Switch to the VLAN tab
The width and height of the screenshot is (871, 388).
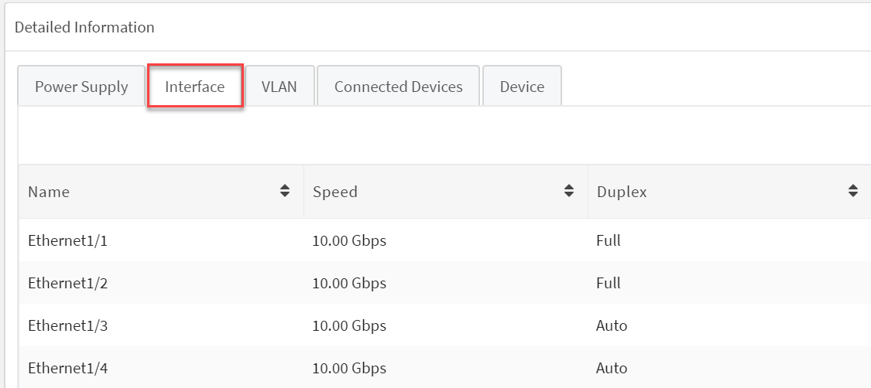click(x=279, y=87)
